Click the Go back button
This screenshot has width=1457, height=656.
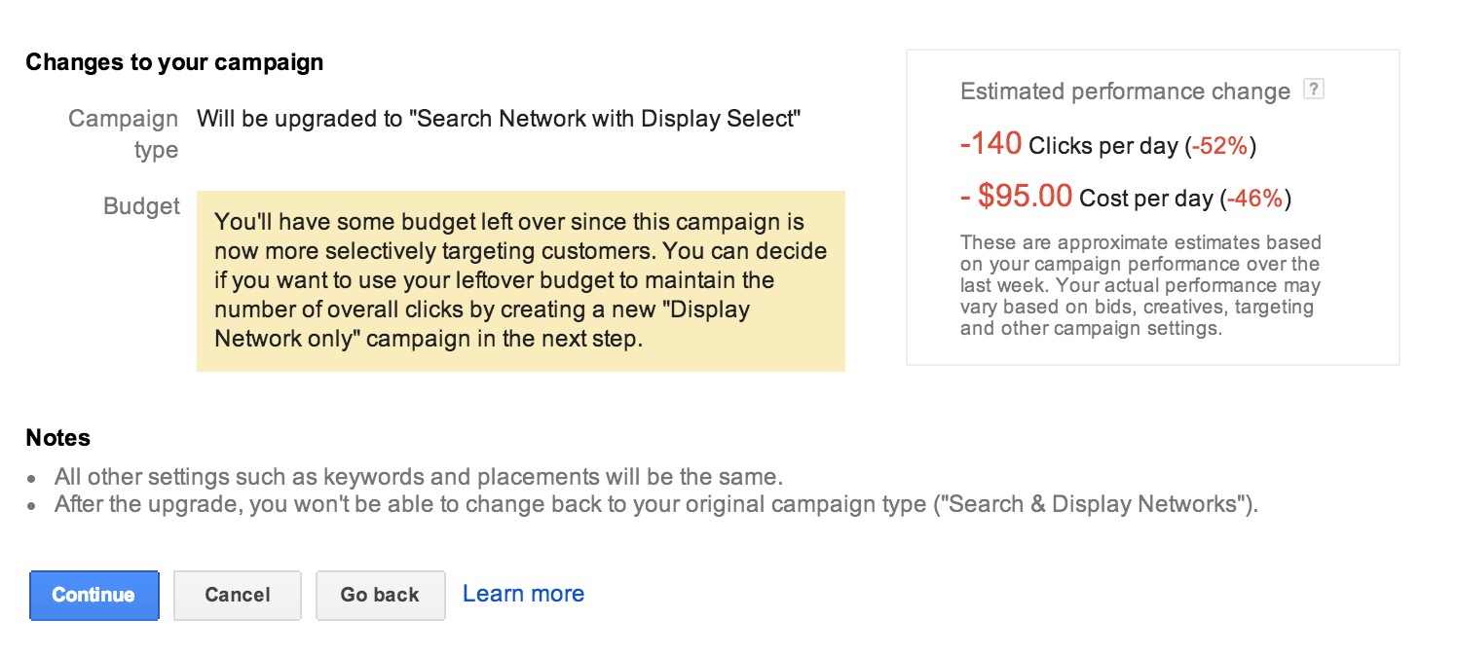pyautogui.click(x=380, y=595)
